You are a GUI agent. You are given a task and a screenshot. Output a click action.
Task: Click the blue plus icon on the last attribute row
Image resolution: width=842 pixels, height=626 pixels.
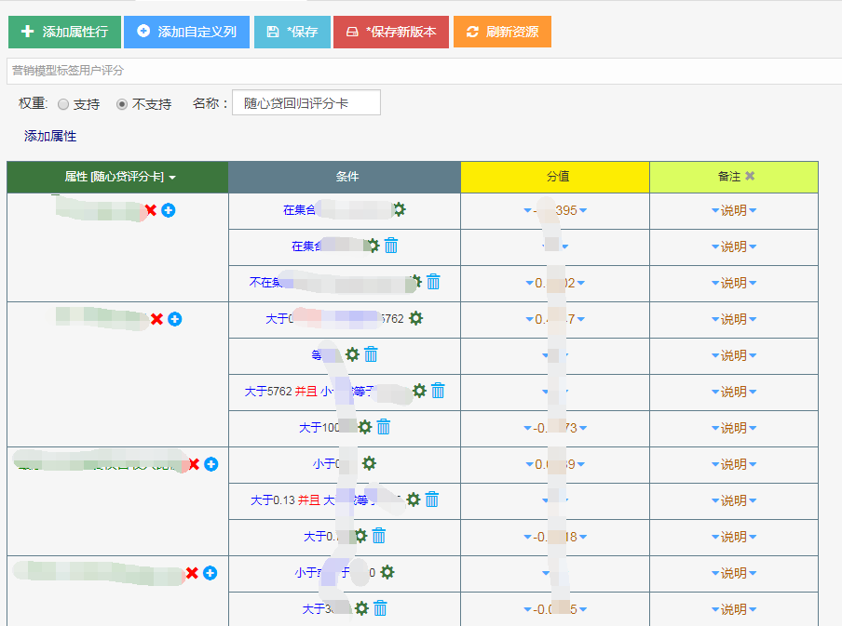(210, 573)
